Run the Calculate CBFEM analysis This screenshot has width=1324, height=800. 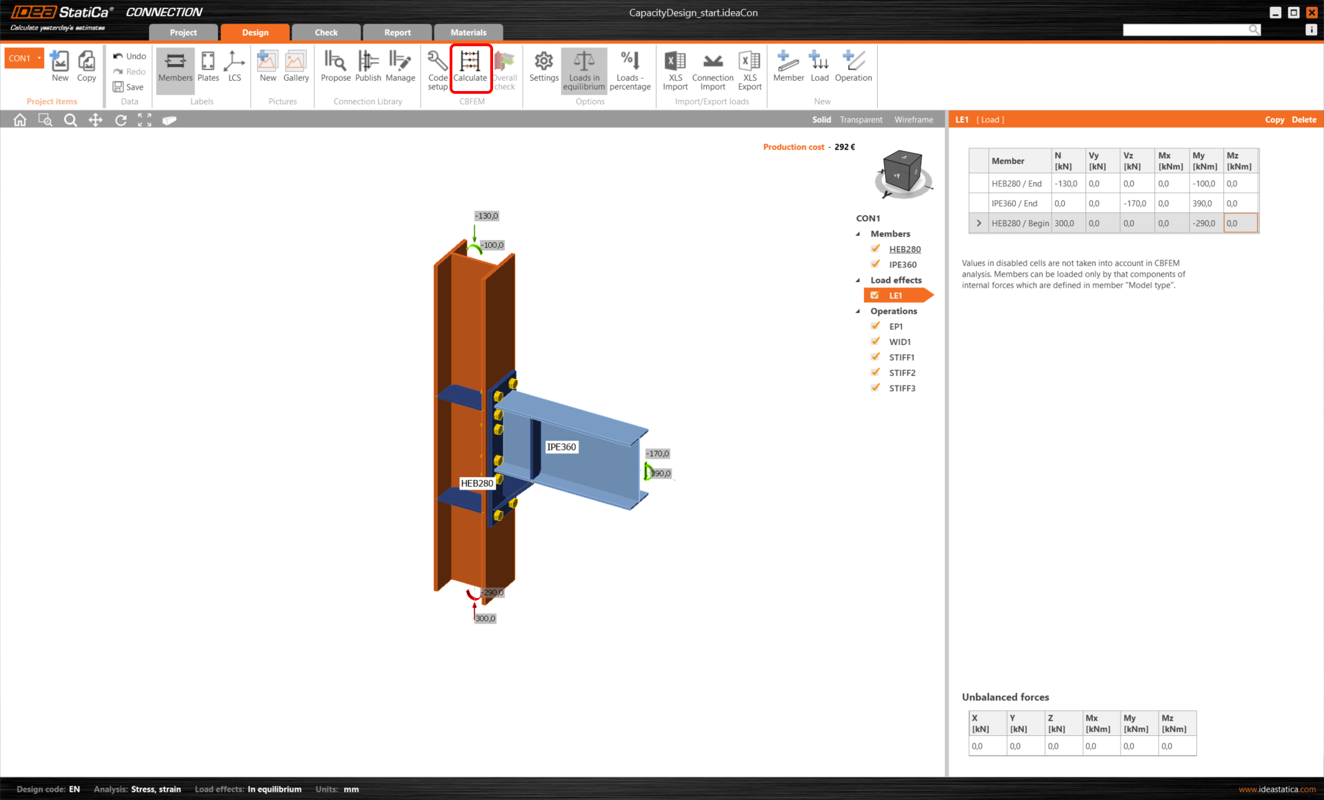tap(471, 68)
